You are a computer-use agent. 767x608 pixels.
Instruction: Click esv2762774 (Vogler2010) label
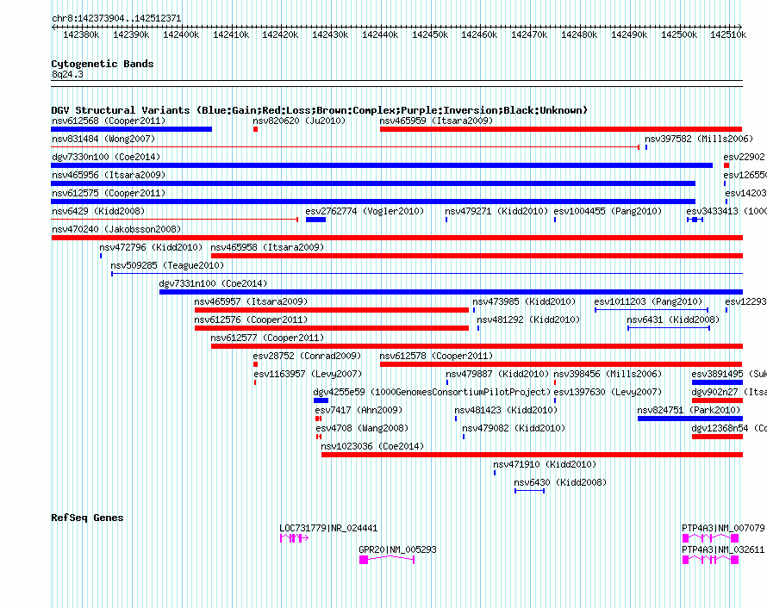(365, 211)
